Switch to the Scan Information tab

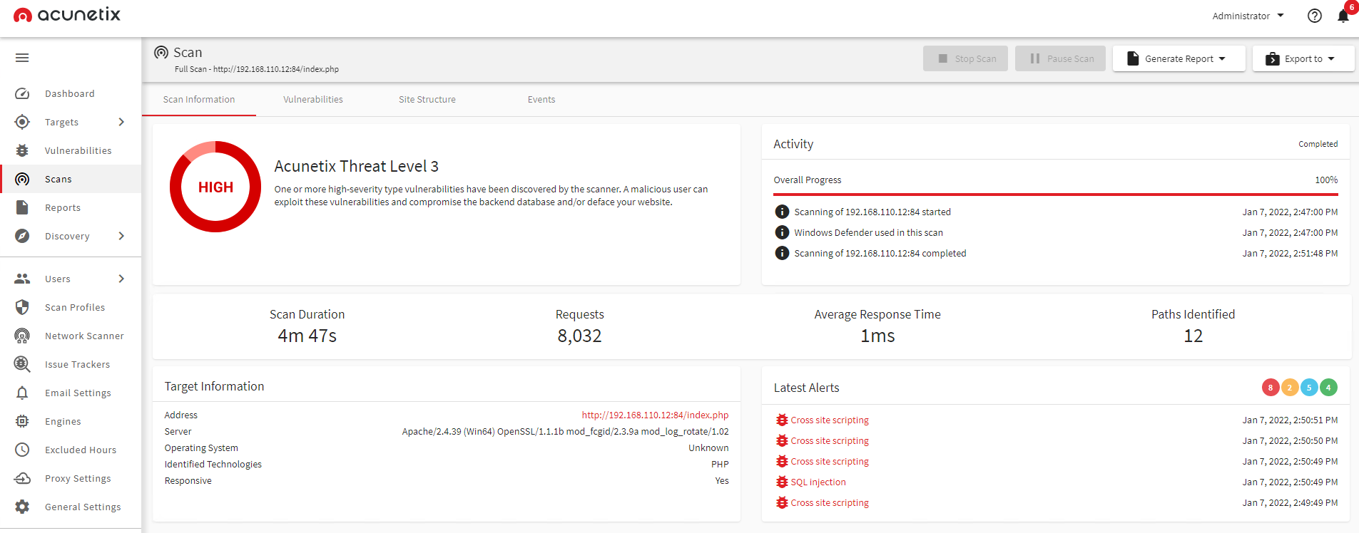pyautogui.click(x=199, y=100)
